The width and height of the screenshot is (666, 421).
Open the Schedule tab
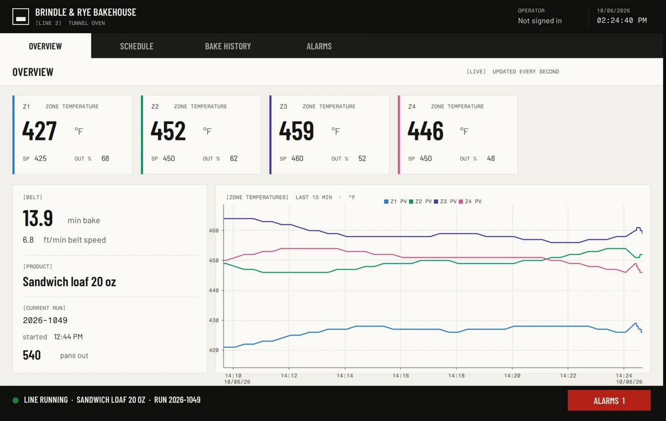[x=137, y=46]
